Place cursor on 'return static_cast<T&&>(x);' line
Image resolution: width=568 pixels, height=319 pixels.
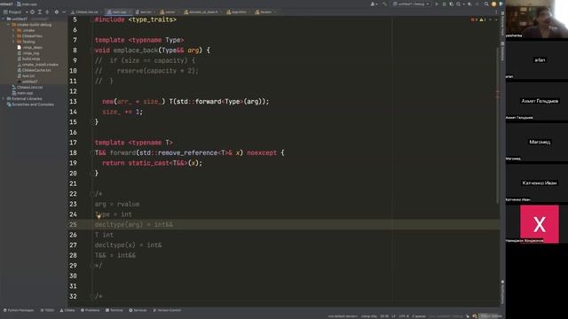click(152, 163)
